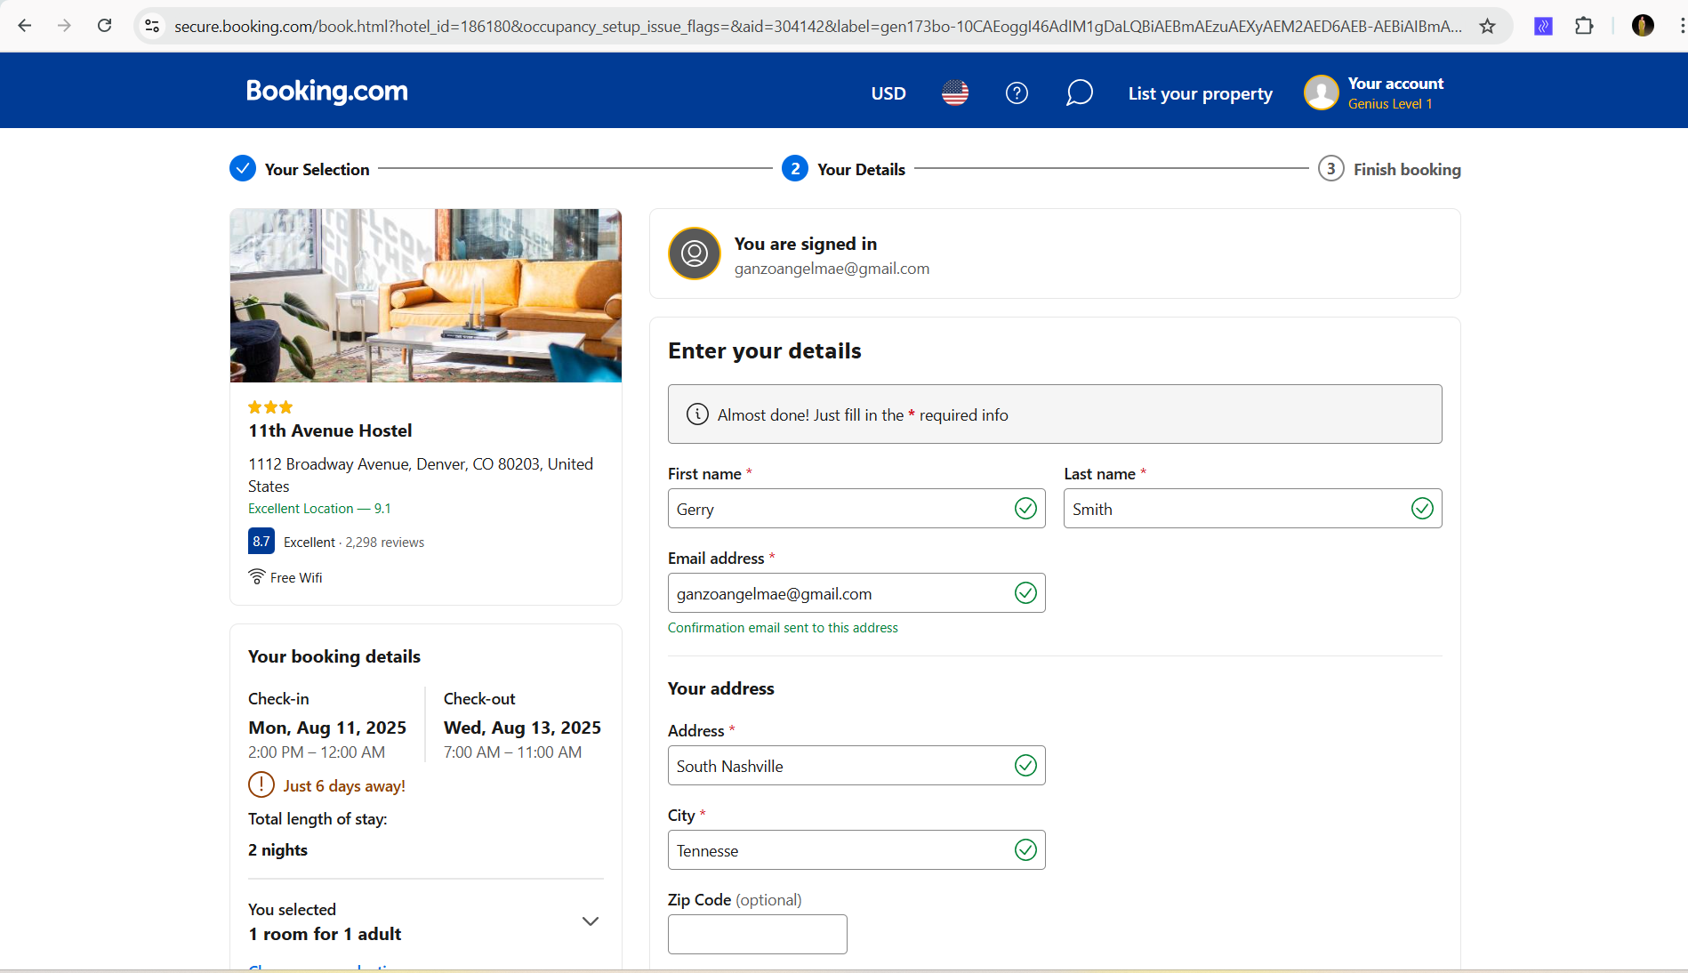This screenshot has width=1688, height=973.
Task: Expand the You selected room details chevron
Action: pos(590,921)
